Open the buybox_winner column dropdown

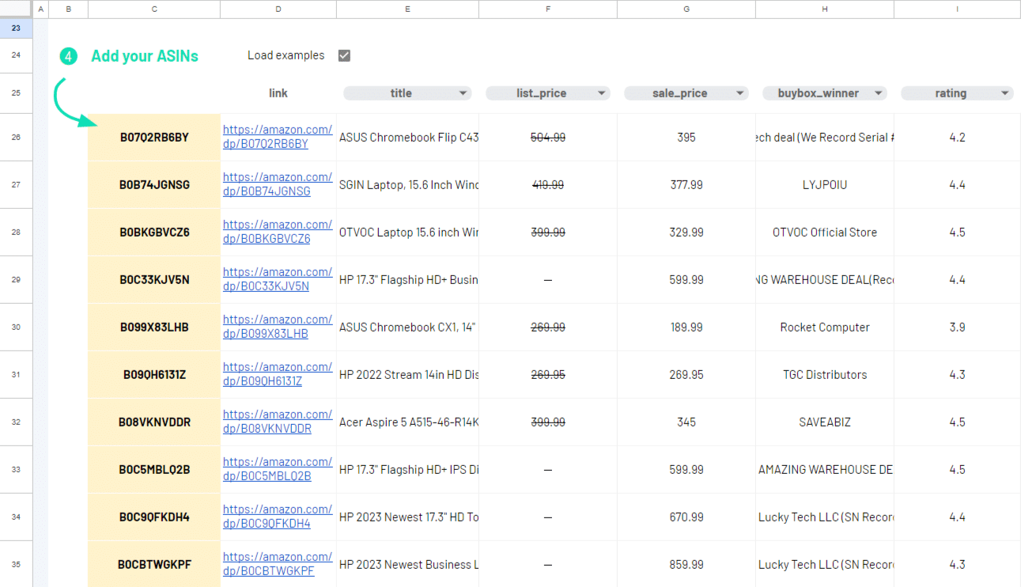coord(879,93)
